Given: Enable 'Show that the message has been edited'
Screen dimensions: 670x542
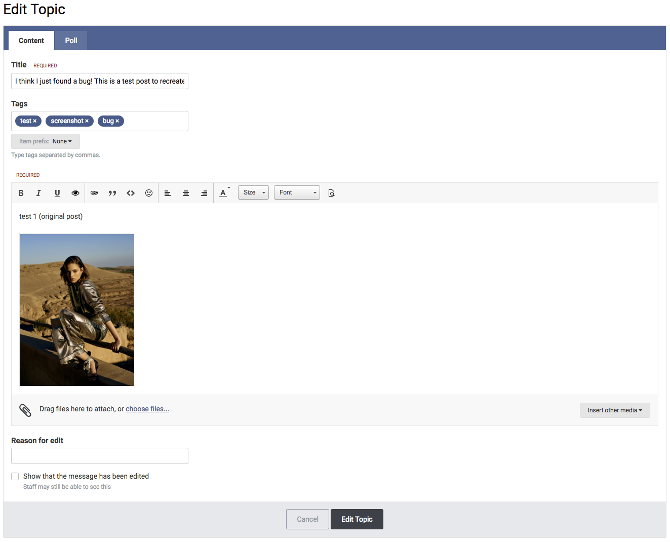Looking at the screenshot, I should point(15,476).
